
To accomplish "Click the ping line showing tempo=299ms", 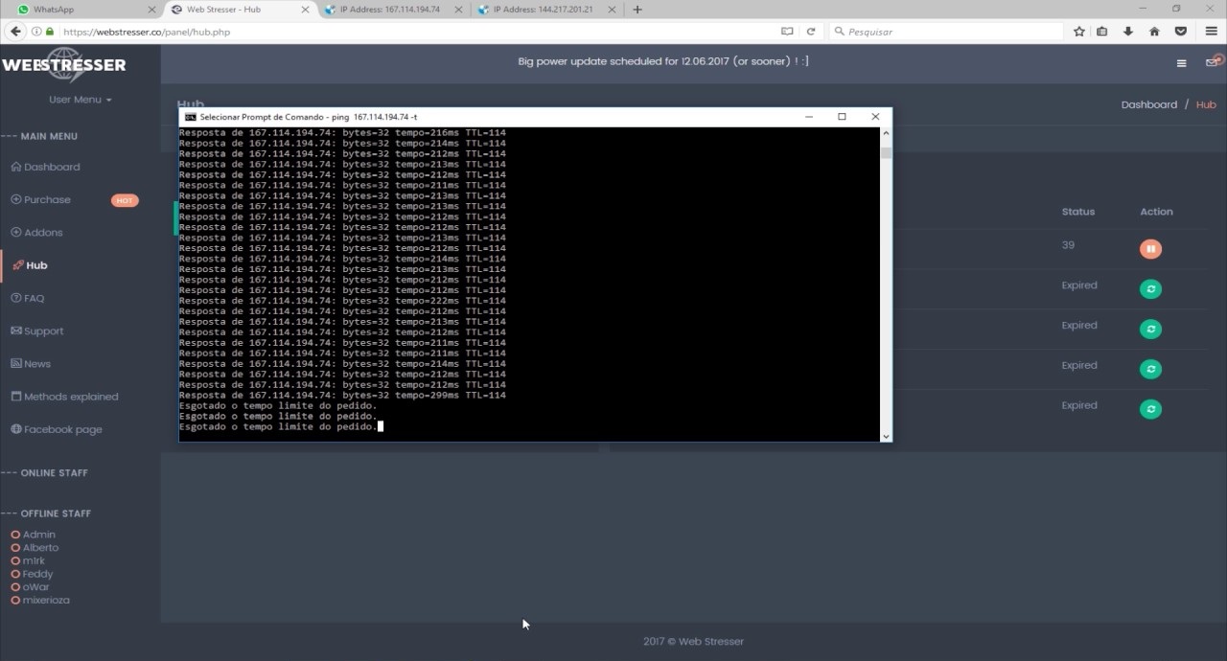I will (x=342, y=396).
